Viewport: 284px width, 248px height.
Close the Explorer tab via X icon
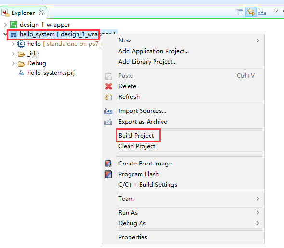click(41, 13)
